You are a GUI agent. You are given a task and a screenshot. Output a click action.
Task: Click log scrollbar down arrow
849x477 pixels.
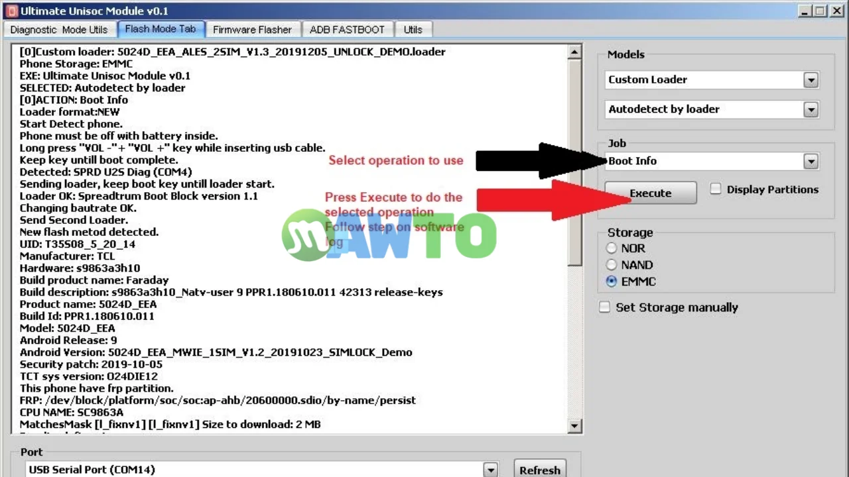[575, 426]
